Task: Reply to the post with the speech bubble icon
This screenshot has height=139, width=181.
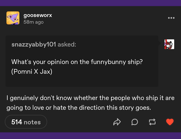Action: pyautogui.click(x=134, y=122)
